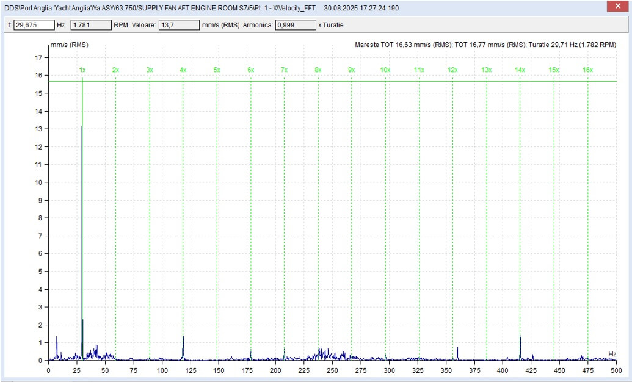Viewport: 632px width, 382px height.
Task: Click the 4x harmonic marker label
Action: (183, 70)
